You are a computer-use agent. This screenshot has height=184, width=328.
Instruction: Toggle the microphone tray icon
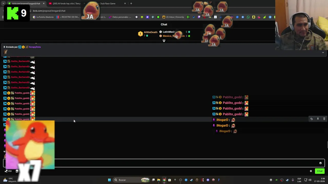pos(293,180)
